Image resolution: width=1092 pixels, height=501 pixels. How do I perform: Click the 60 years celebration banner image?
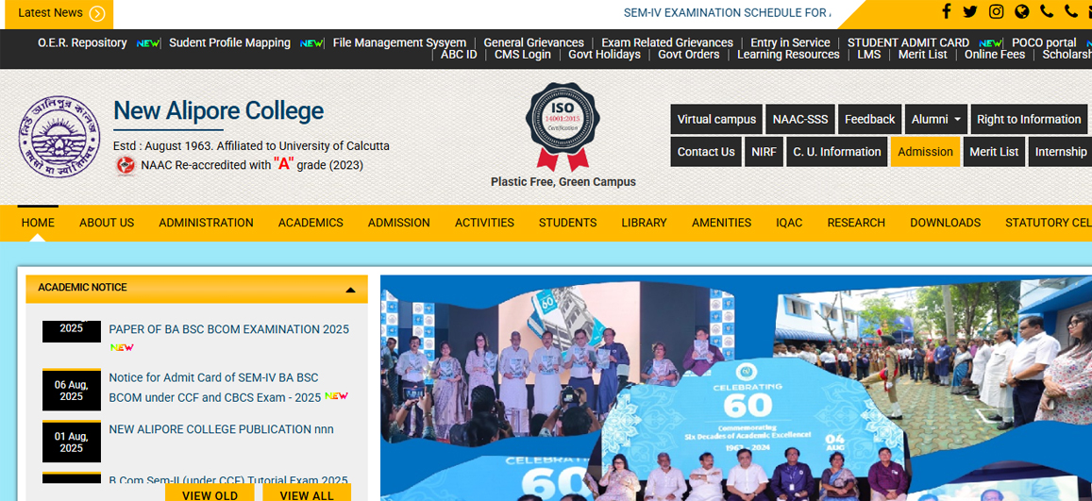736,388
